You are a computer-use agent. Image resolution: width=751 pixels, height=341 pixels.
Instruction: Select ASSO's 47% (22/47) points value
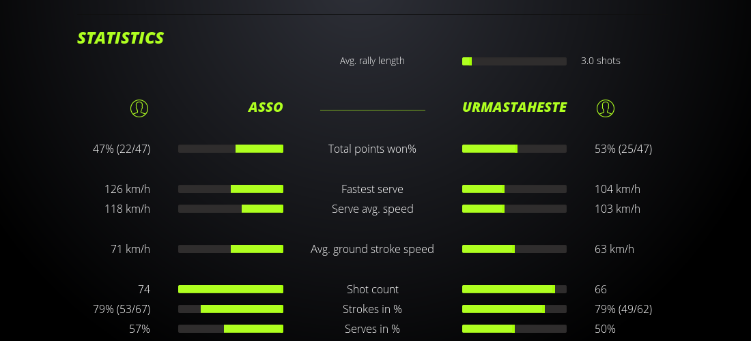122,149
